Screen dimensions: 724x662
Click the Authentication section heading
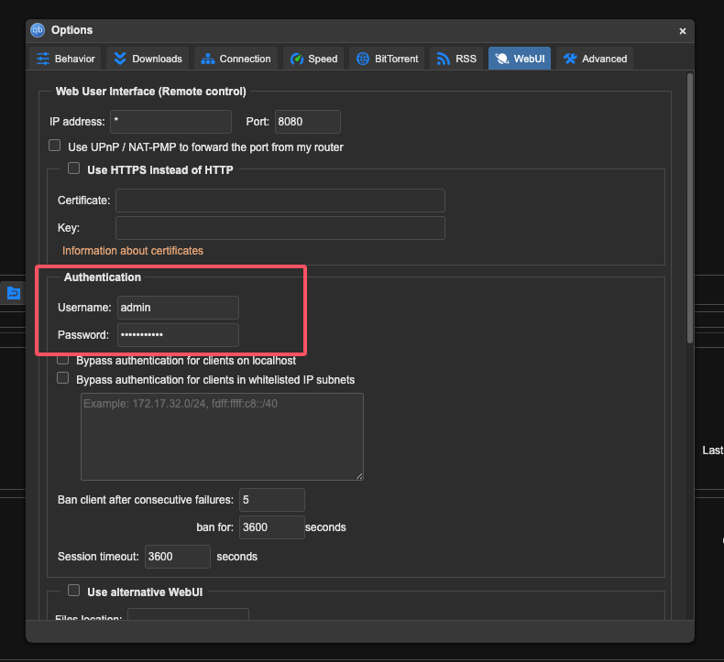point(103,277)
